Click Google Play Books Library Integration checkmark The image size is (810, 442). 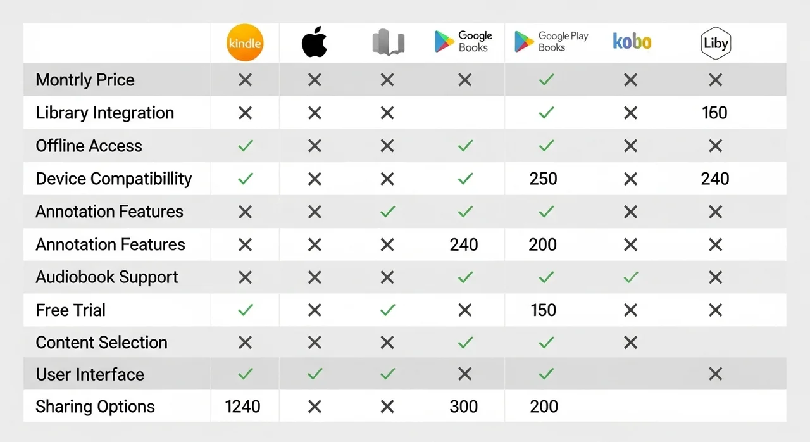(x=545, y=113)
